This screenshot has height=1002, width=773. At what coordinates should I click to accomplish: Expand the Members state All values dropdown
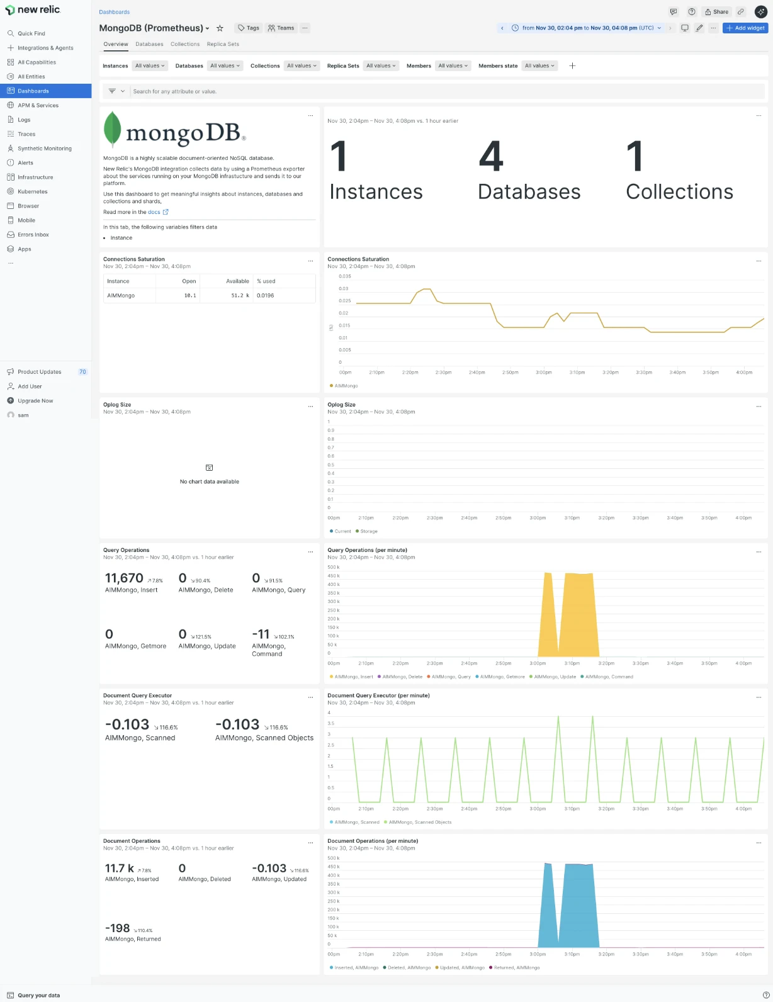click(x=539, y=65)
